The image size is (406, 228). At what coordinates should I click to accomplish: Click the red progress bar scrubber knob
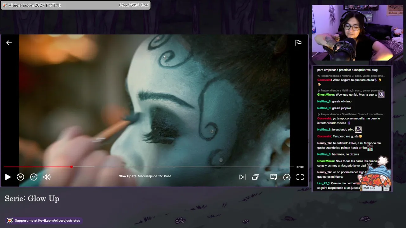coord(71,167)
